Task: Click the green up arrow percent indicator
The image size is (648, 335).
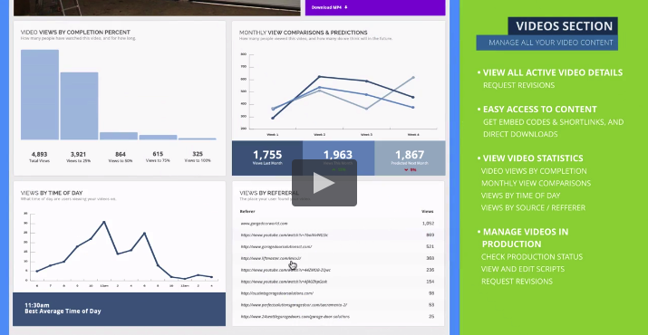Action: click(x=338, y=170)
